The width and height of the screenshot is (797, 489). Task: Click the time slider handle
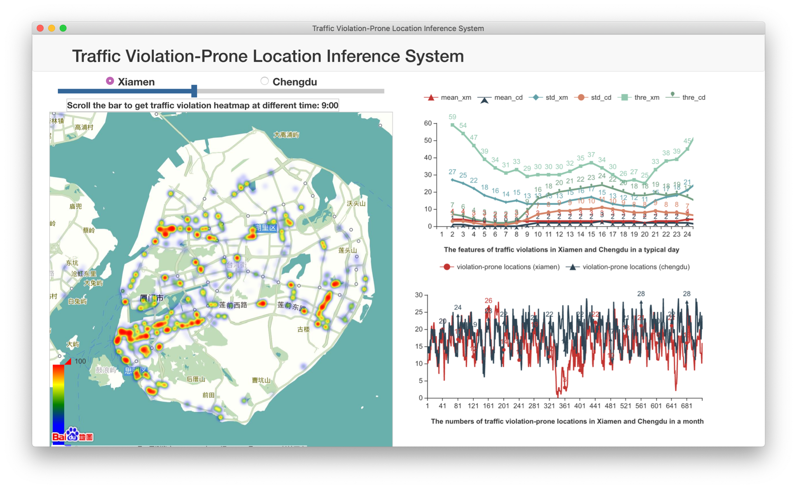(x=194, y=91)
